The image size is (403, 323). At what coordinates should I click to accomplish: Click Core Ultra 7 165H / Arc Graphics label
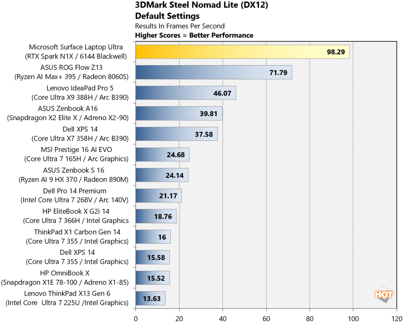[x=76, y=159]
